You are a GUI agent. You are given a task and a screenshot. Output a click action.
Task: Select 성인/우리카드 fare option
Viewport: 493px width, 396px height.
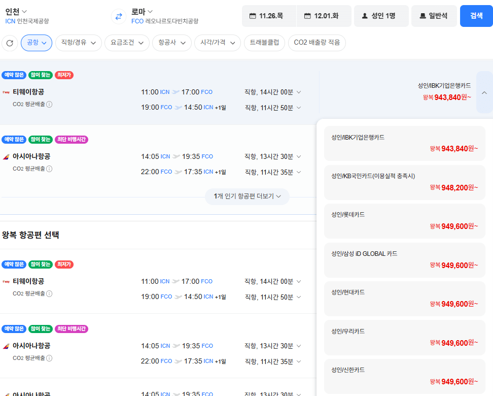point(405,338)
